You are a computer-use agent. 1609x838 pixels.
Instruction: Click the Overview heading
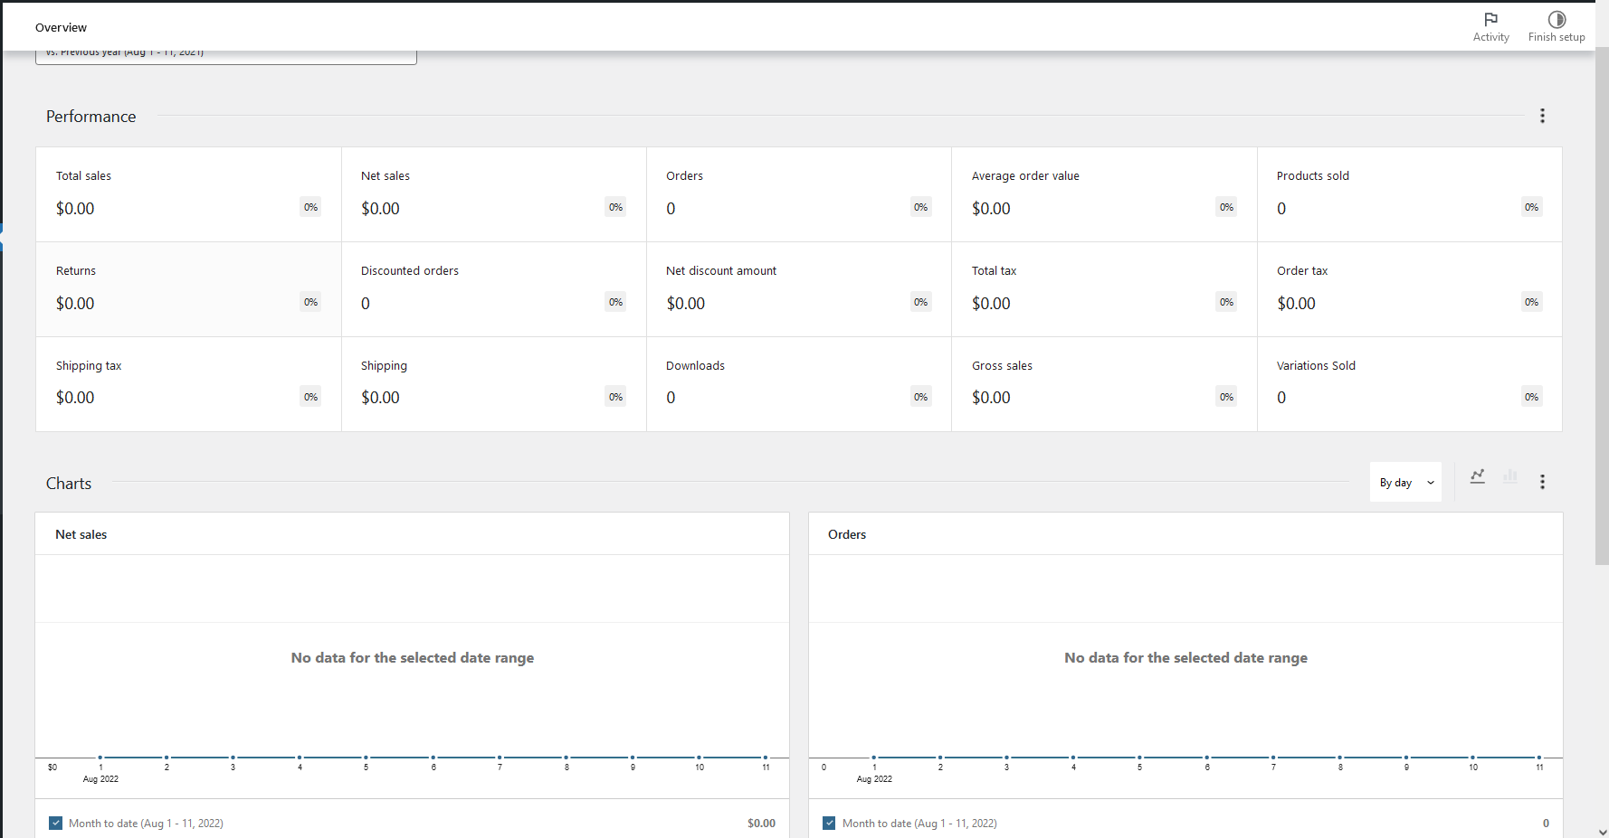point(61,27)
